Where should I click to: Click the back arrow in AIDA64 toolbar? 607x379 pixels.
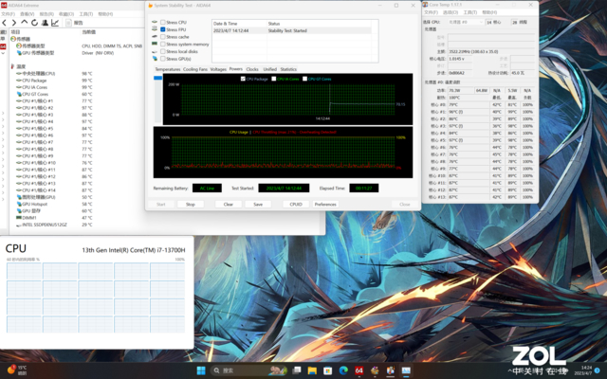pos(6,25)
